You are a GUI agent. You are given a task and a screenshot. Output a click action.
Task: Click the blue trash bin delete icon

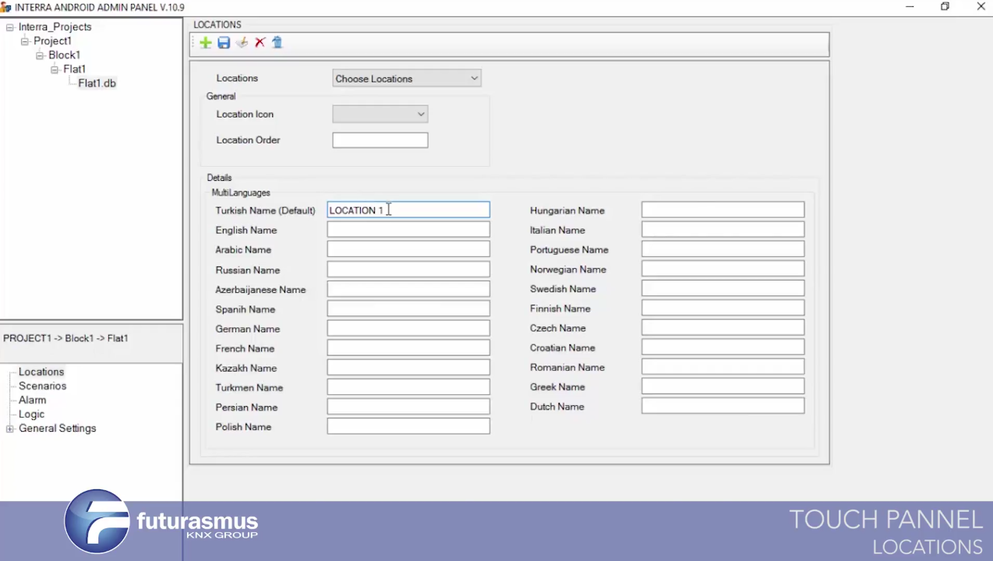(277, 43)
